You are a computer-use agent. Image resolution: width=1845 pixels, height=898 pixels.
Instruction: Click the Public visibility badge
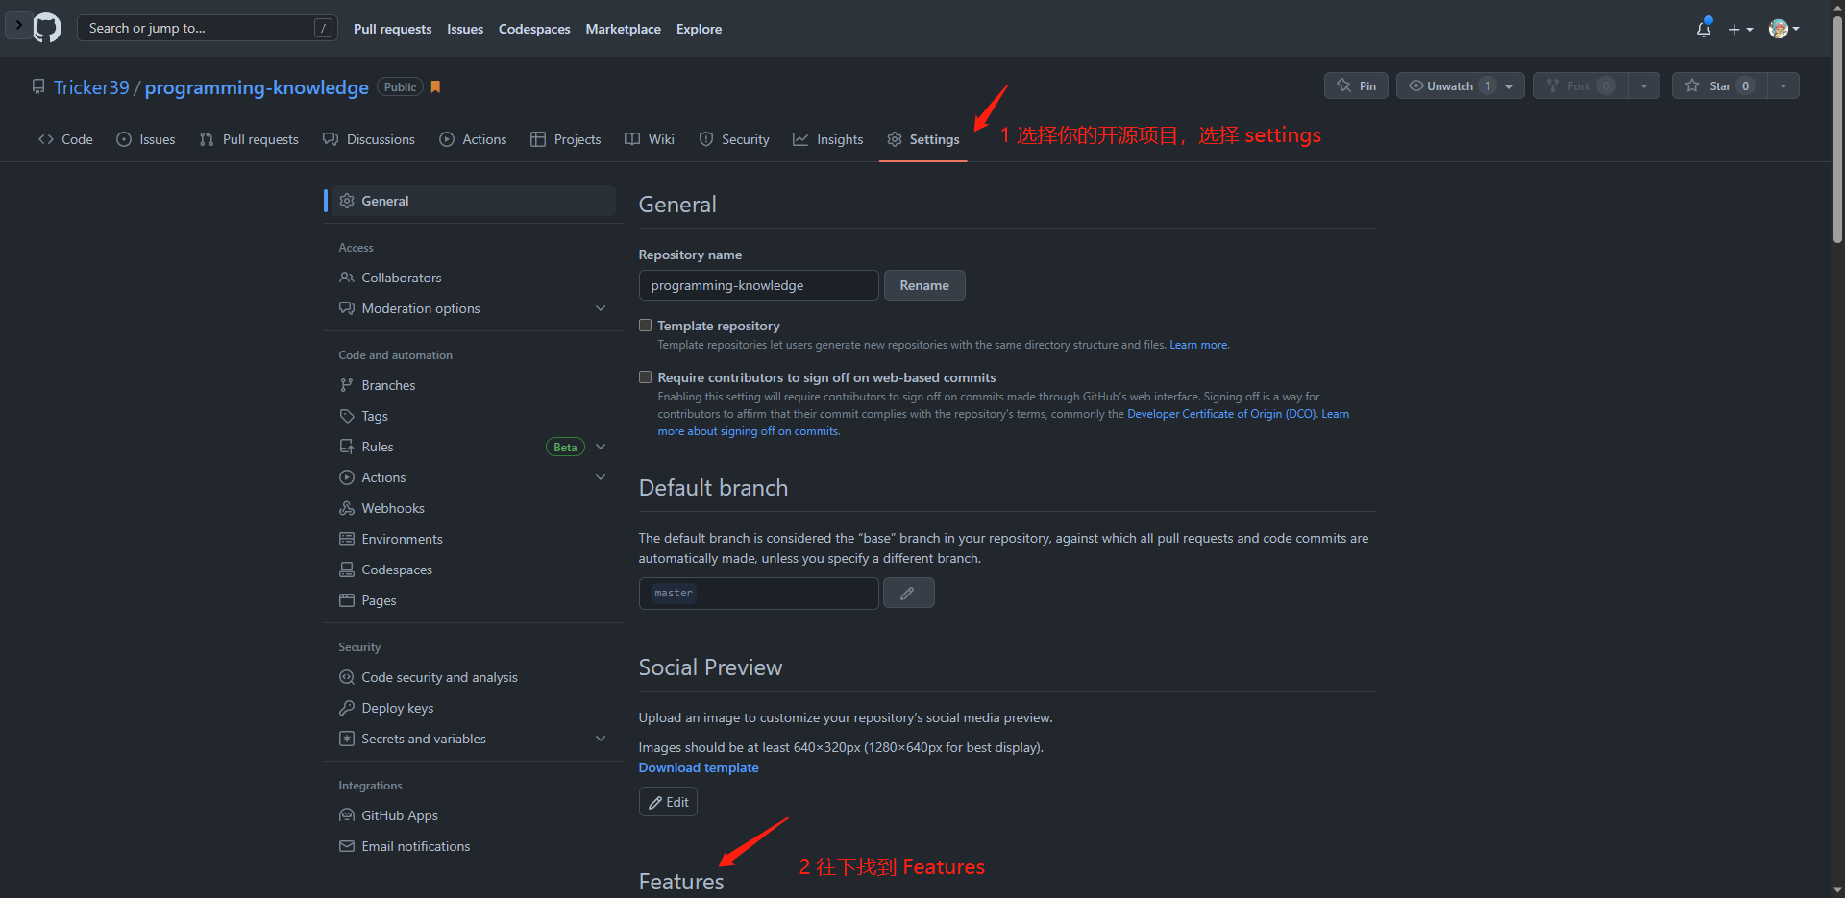[401, 87]
